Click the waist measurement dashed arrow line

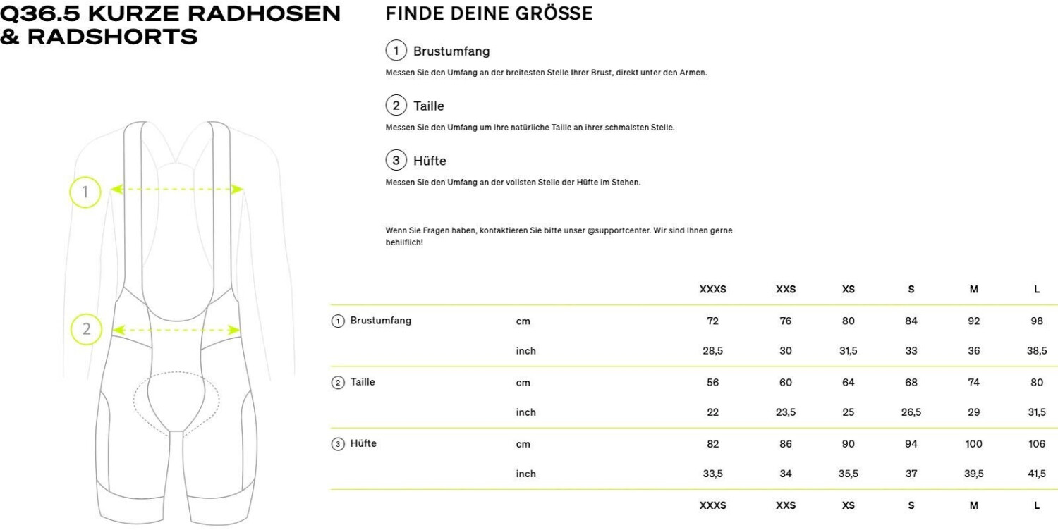tap(176, 329)
